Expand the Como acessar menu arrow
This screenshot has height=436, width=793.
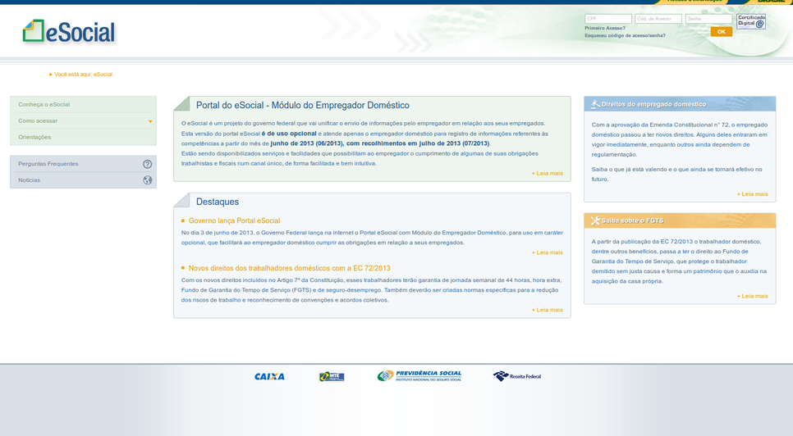click(150, 121)
